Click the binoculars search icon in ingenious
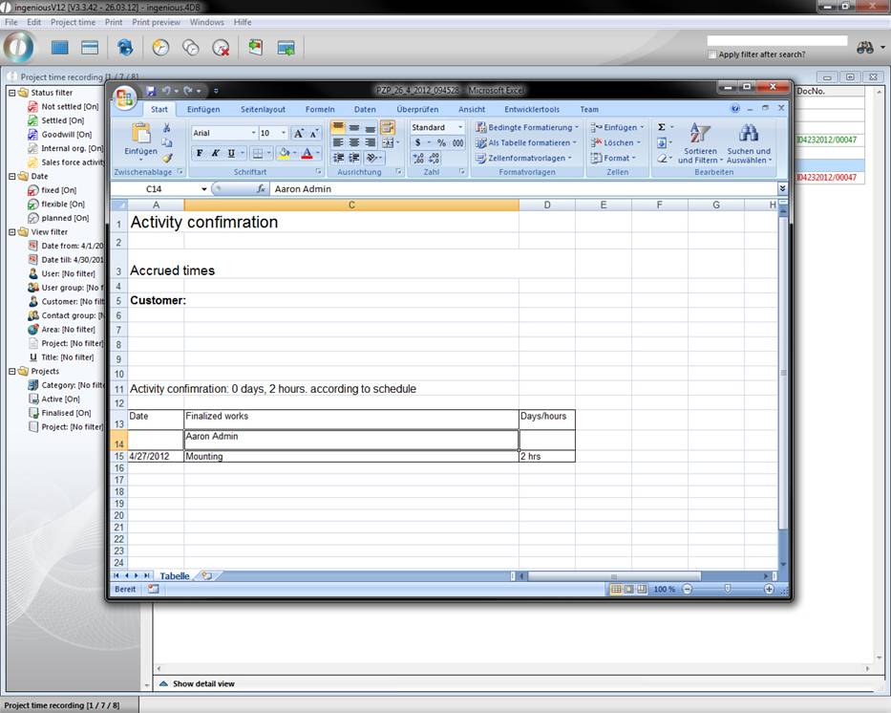Image resolution: width=891 pixels, height=713 pixels. 865,47
